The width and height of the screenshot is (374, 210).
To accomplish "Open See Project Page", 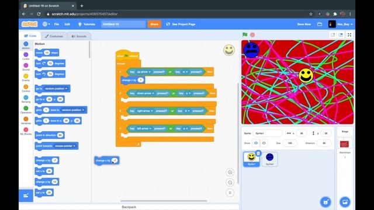I will pyautogui.click(x=181, y=24).
